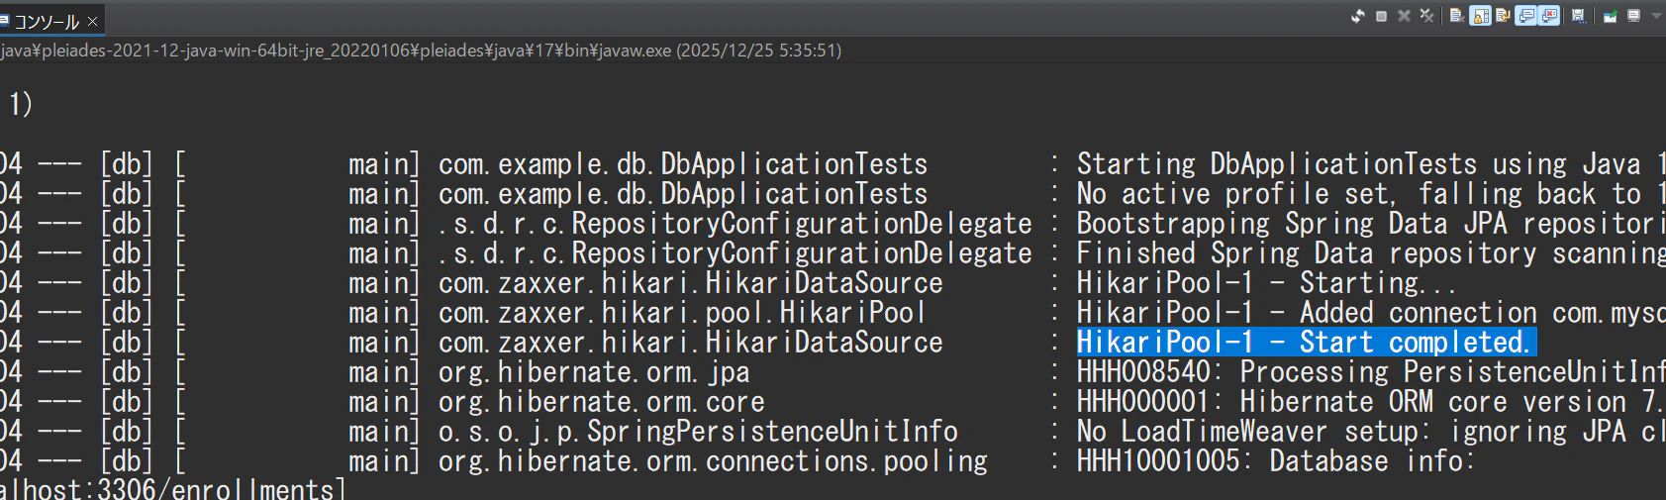The height and width of the screenshot is (500, 1666).
Task: Click logger "org.hibernate.orm.jpa"
Action: point(594,372)
